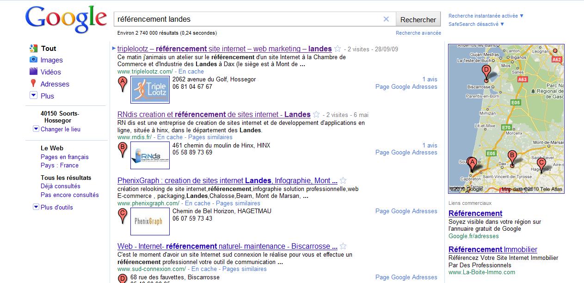Filter by Pages en français
The width and height of the screenshot is (584, 283).
click(64, 157)
